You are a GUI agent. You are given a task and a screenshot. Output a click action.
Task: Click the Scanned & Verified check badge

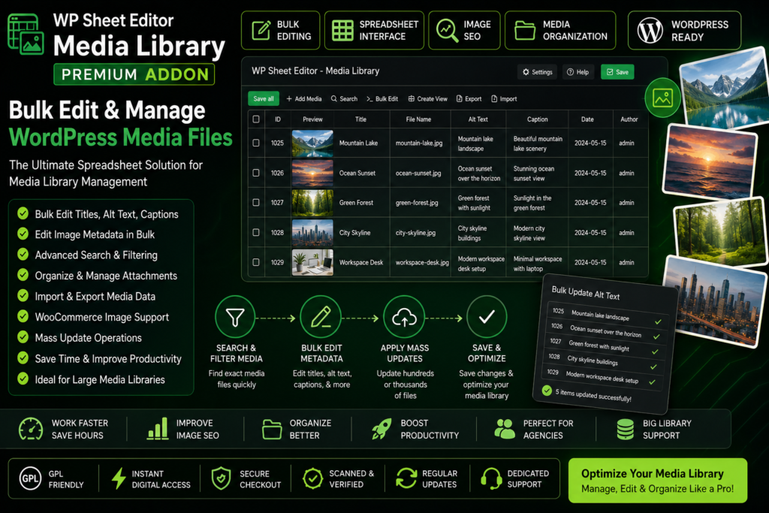[x=312, y=478]
